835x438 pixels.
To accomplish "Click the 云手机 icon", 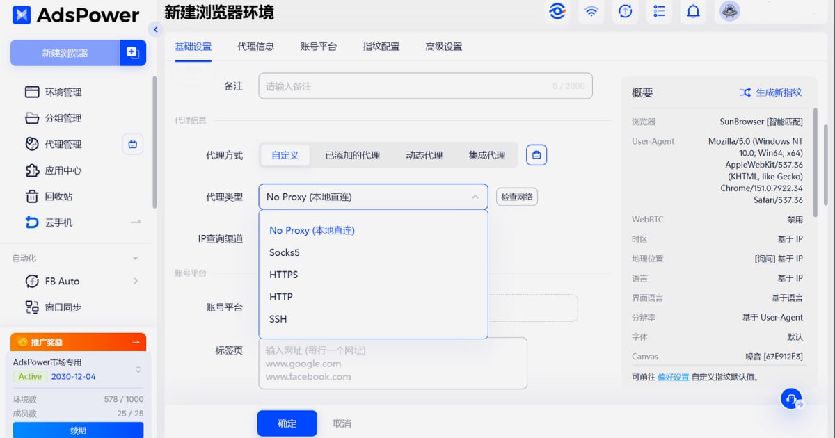I will click(x=32, y=222).
